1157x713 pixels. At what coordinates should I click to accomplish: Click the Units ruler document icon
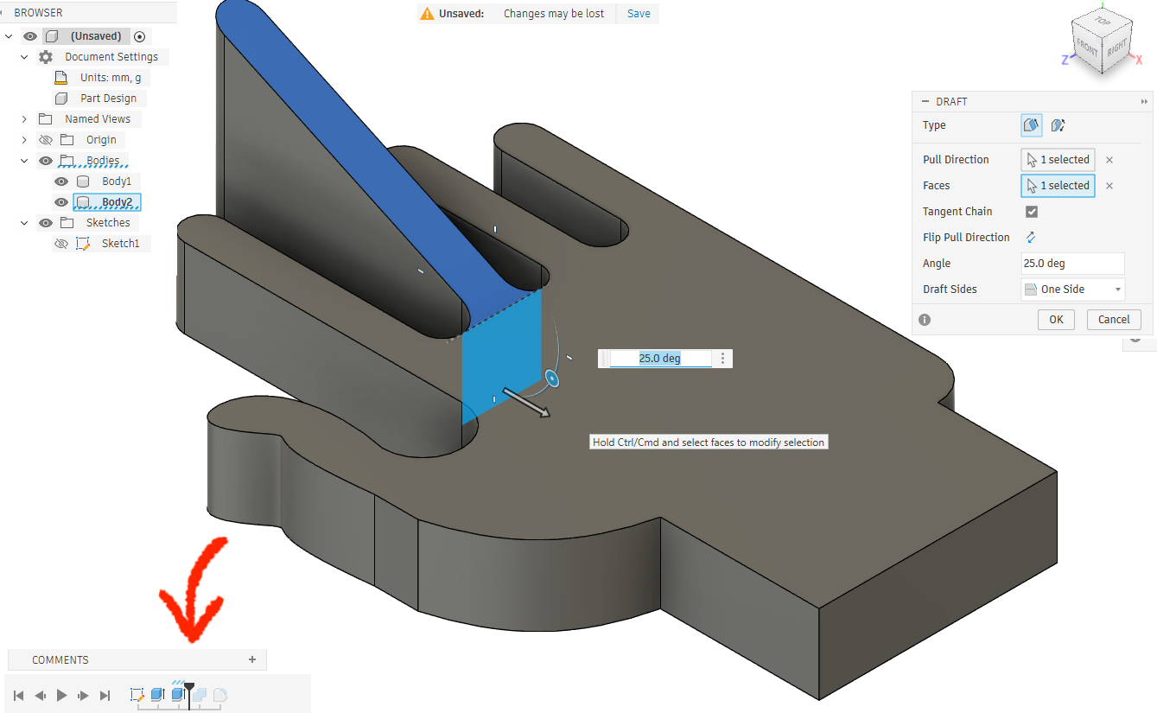[x=61, y=78]
